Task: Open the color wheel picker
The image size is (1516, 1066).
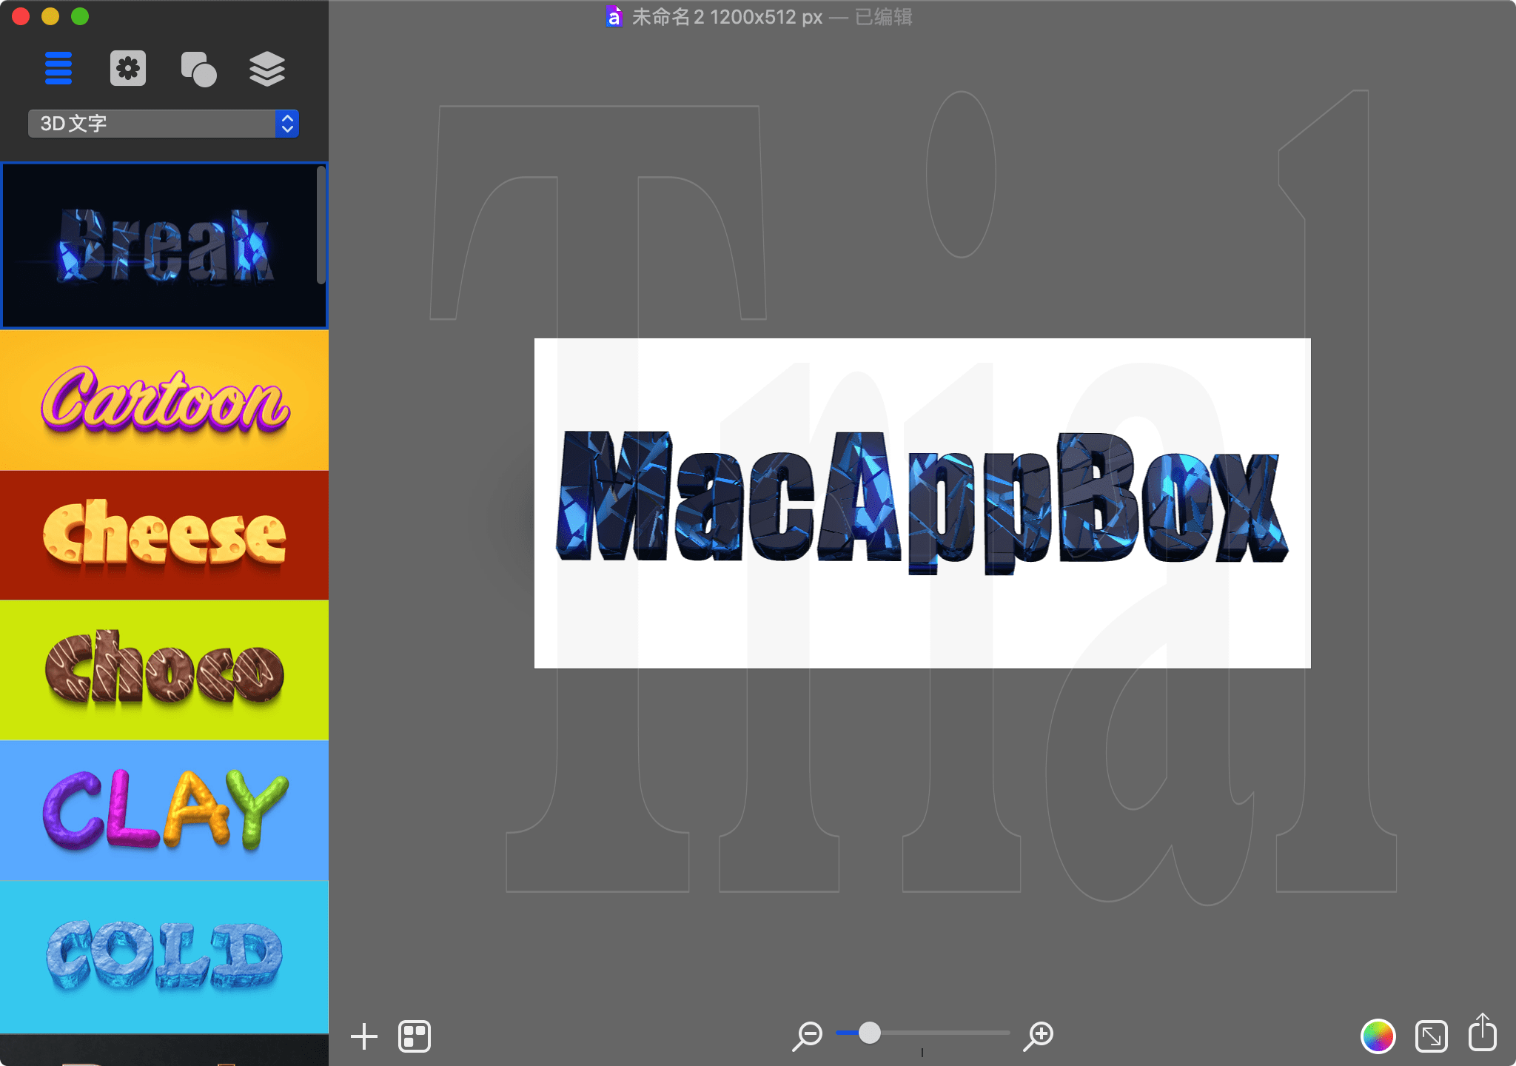Action: (1378, 1036)
